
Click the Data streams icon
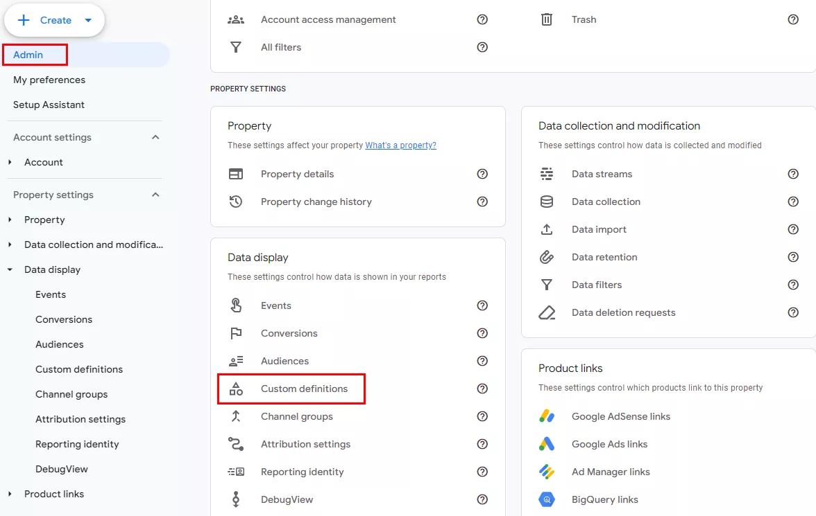[547, 174]
